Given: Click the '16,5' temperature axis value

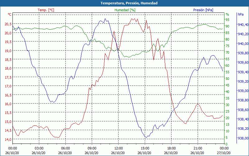Looking at the screenshot, I should coord(8,95).
